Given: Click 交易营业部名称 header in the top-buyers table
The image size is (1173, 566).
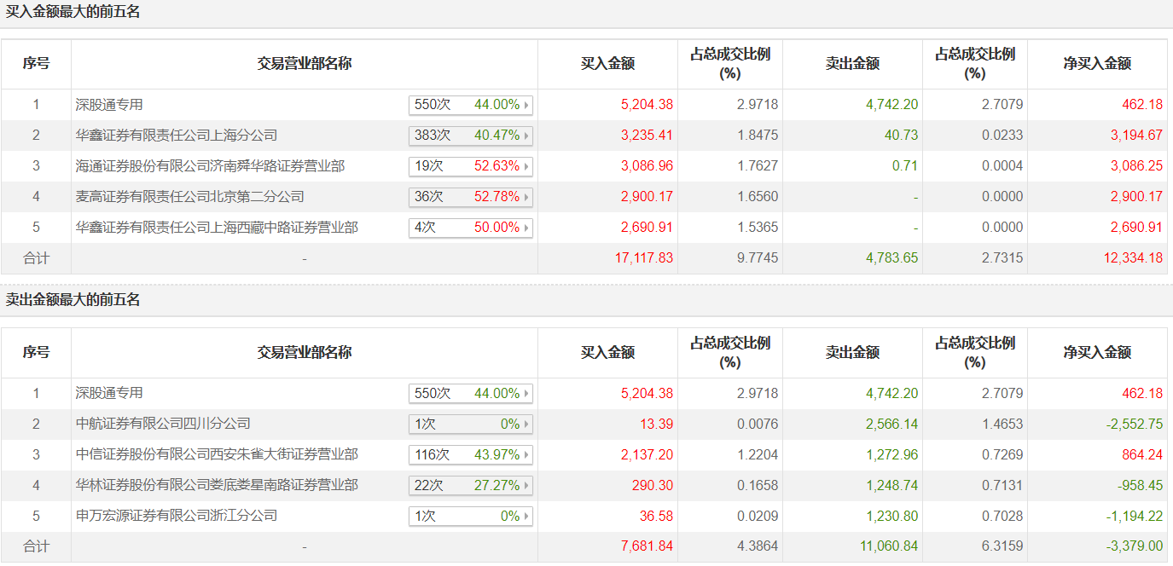Looking at the screenshot, I should [304, 64].
